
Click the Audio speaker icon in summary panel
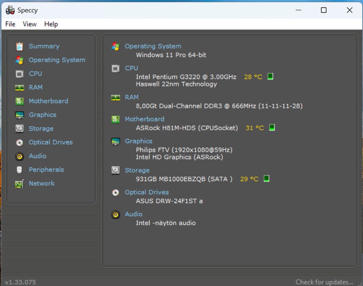pyautogui.click(x=116, y=214)
